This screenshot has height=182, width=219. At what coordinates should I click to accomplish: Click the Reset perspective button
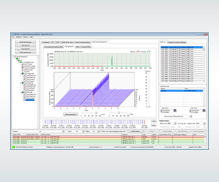coord(71,114)
